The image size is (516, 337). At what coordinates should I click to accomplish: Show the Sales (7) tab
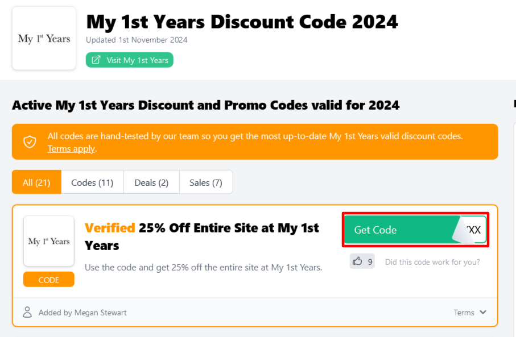(x=206, y=182)
